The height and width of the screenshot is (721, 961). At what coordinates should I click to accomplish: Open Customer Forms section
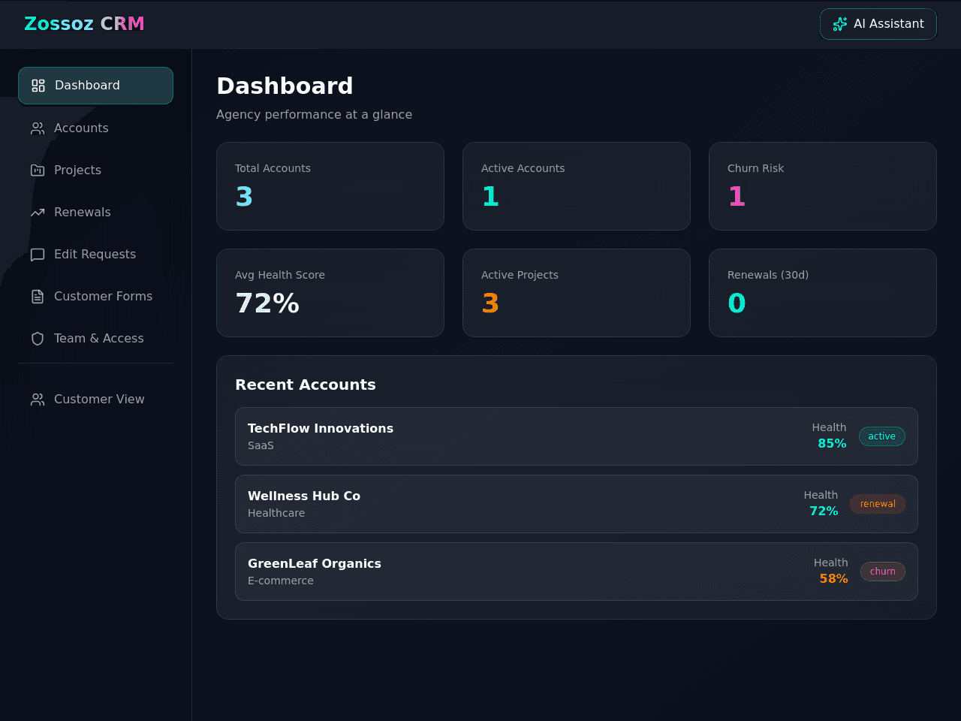pos(95,297)
